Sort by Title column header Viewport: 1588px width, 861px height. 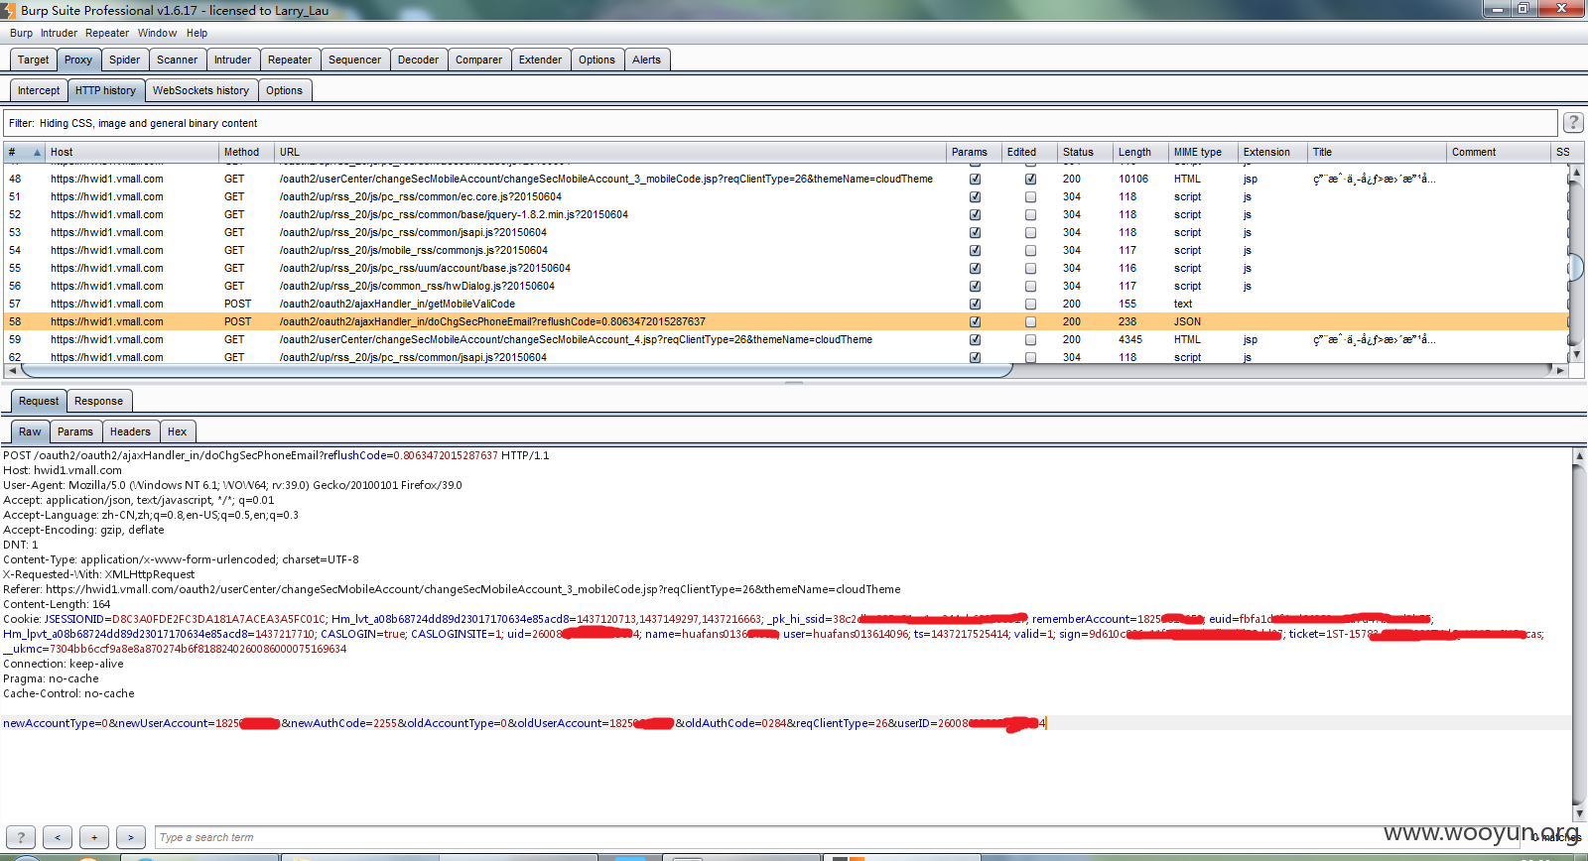1377,152
